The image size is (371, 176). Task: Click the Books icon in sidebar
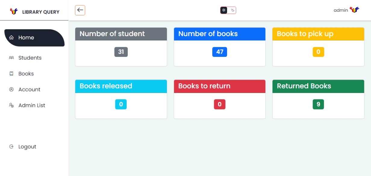(11, 74)
